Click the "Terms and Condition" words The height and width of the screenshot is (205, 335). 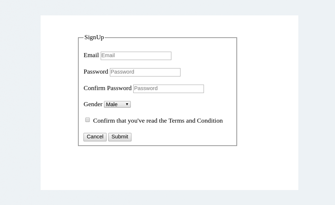pos(195,121)
